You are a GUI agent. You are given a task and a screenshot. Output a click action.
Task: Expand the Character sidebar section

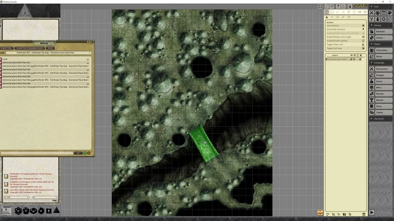381,118
